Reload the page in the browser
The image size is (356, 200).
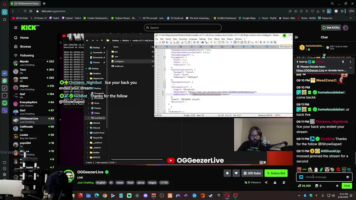coord(25,11)
